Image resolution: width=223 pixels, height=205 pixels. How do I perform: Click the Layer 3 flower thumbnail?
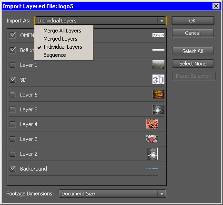point(152,139)
